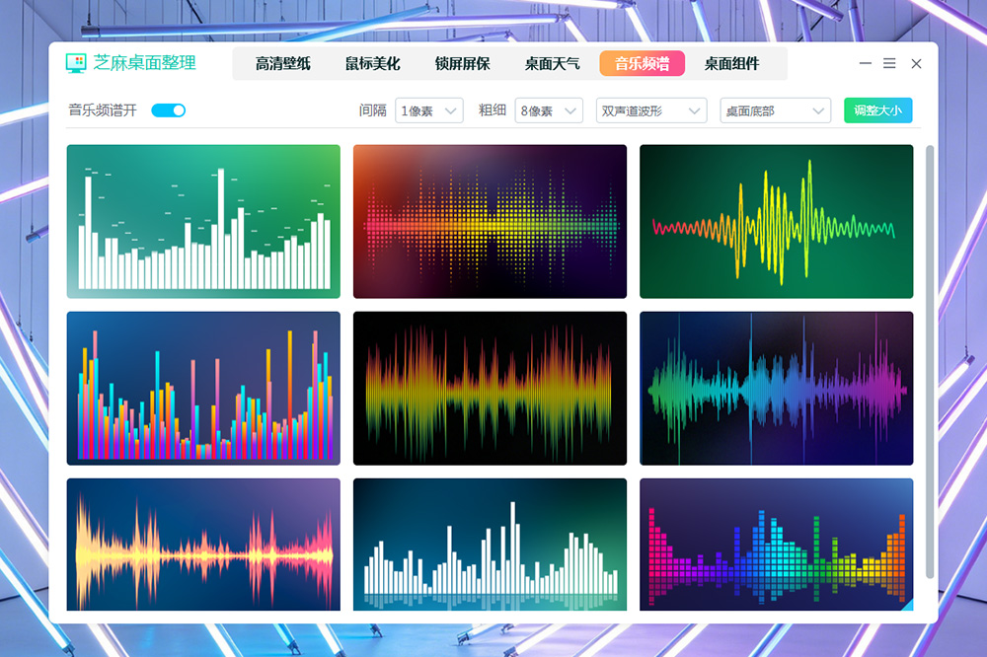Open the 桌面组件 tab

731,63
